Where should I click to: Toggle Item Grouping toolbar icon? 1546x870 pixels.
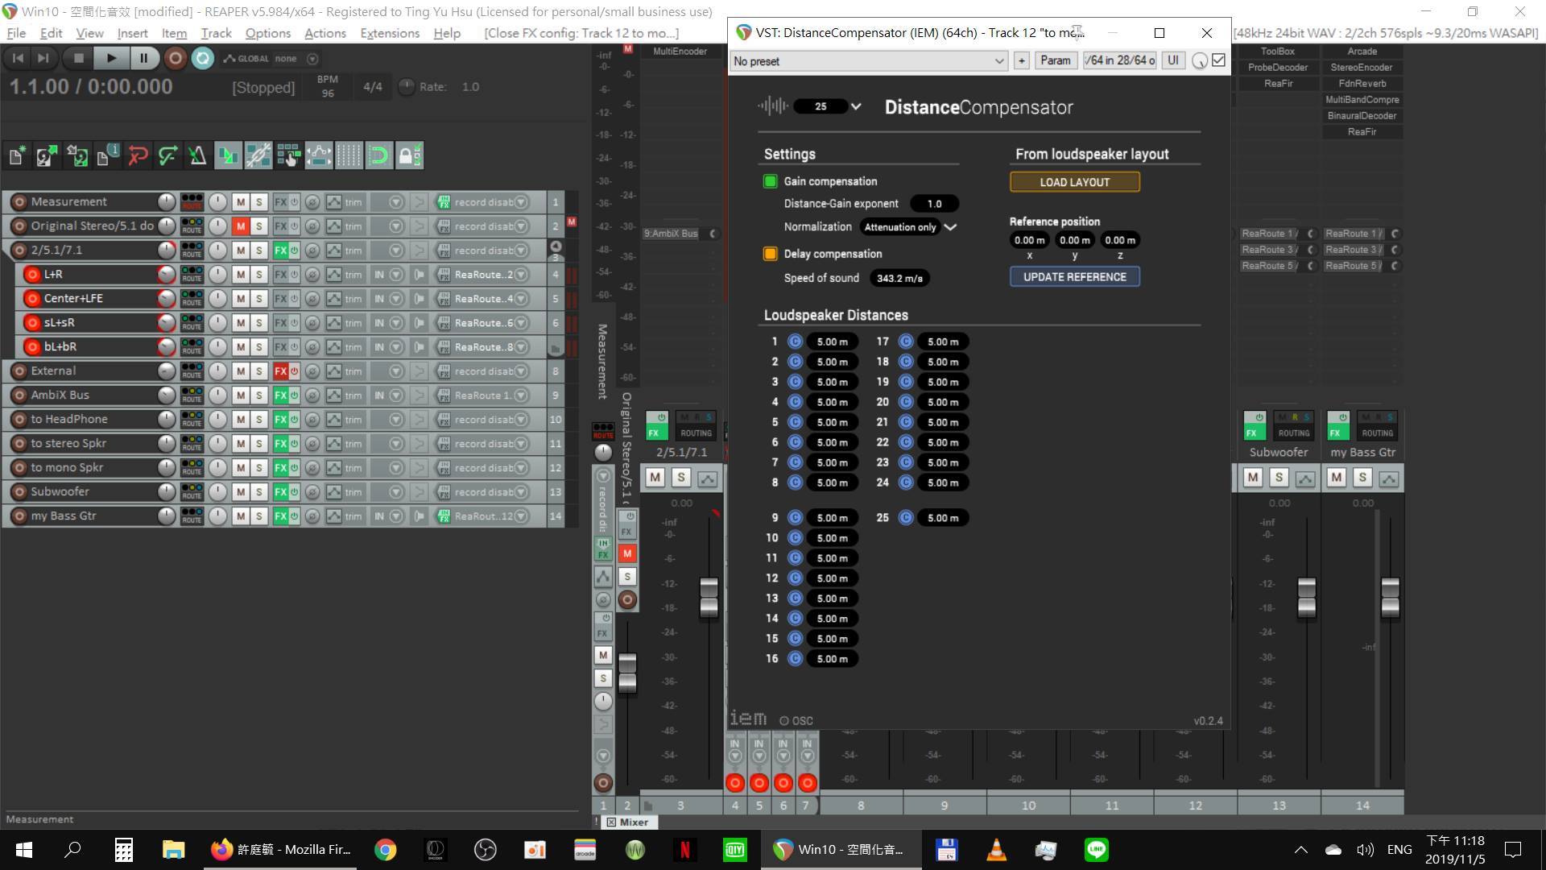(258, 155)
